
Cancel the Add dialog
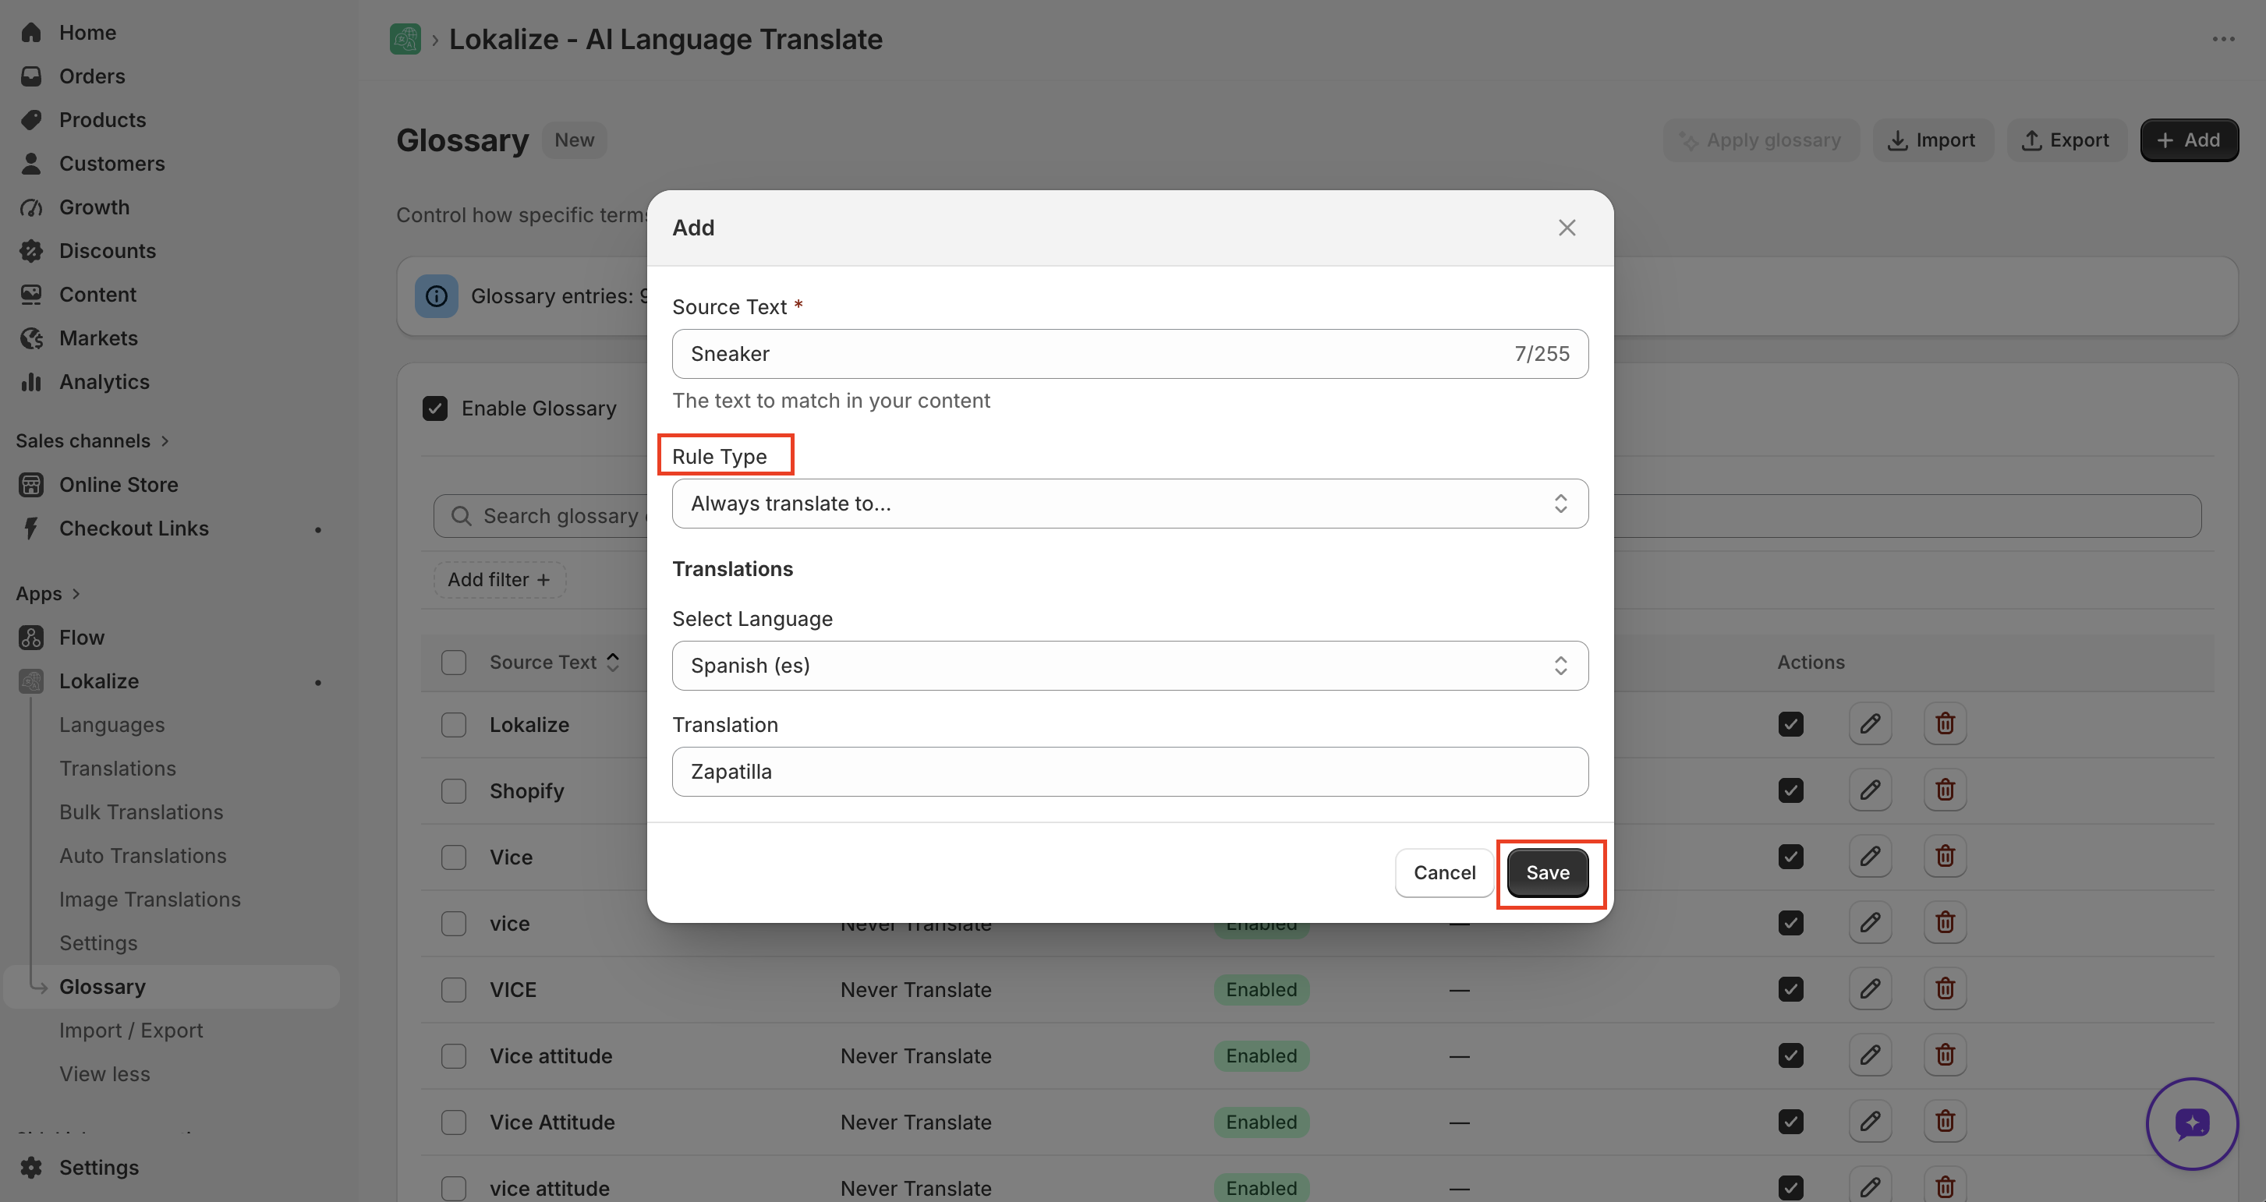tap(1444, 872)
